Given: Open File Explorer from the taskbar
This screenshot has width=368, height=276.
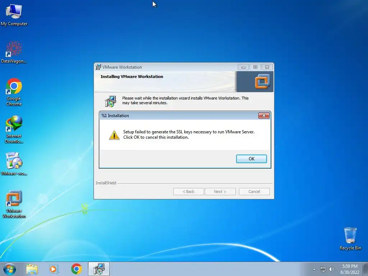Looking at the screenshot, I should 32,269.
